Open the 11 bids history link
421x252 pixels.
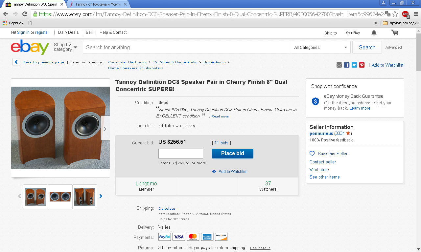(222, 143)
